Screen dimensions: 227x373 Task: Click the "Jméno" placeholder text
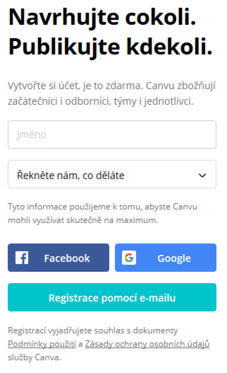coord(31,134)
